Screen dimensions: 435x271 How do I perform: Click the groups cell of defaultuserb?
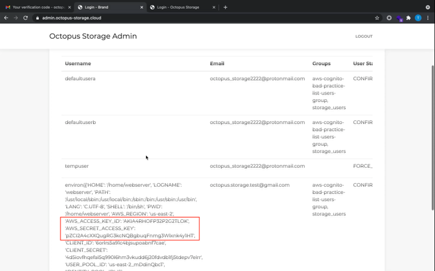pos(329,137)
